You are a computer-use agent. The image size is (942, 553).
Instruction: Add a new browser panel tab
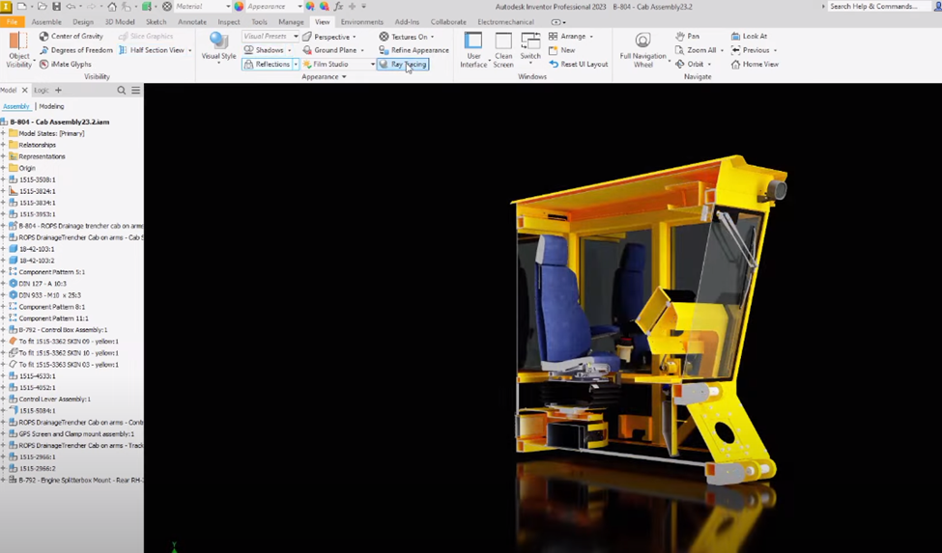[x=58, y=90]
